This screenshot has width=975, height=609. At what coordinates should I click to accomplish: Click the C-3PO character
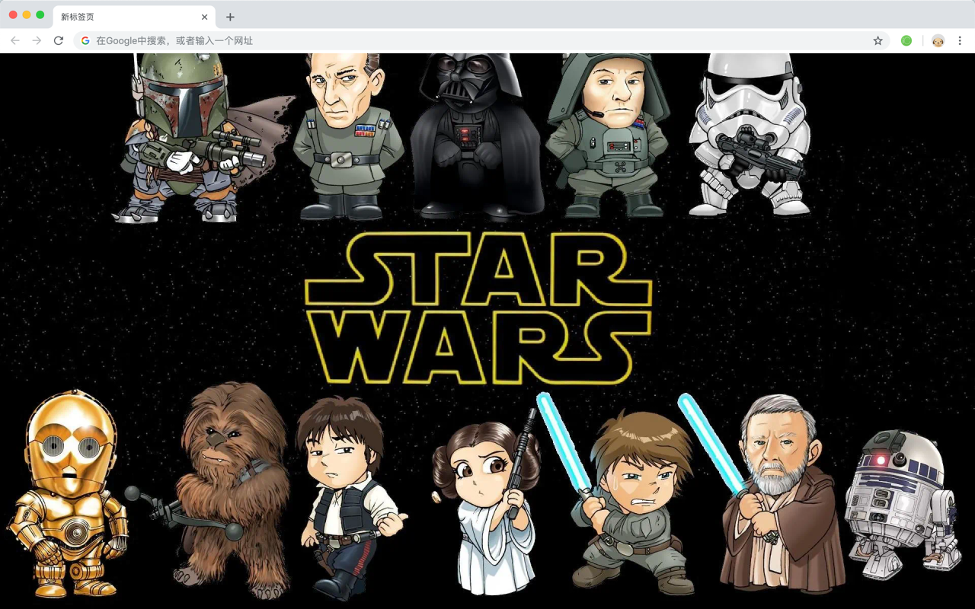coord(69,493)
